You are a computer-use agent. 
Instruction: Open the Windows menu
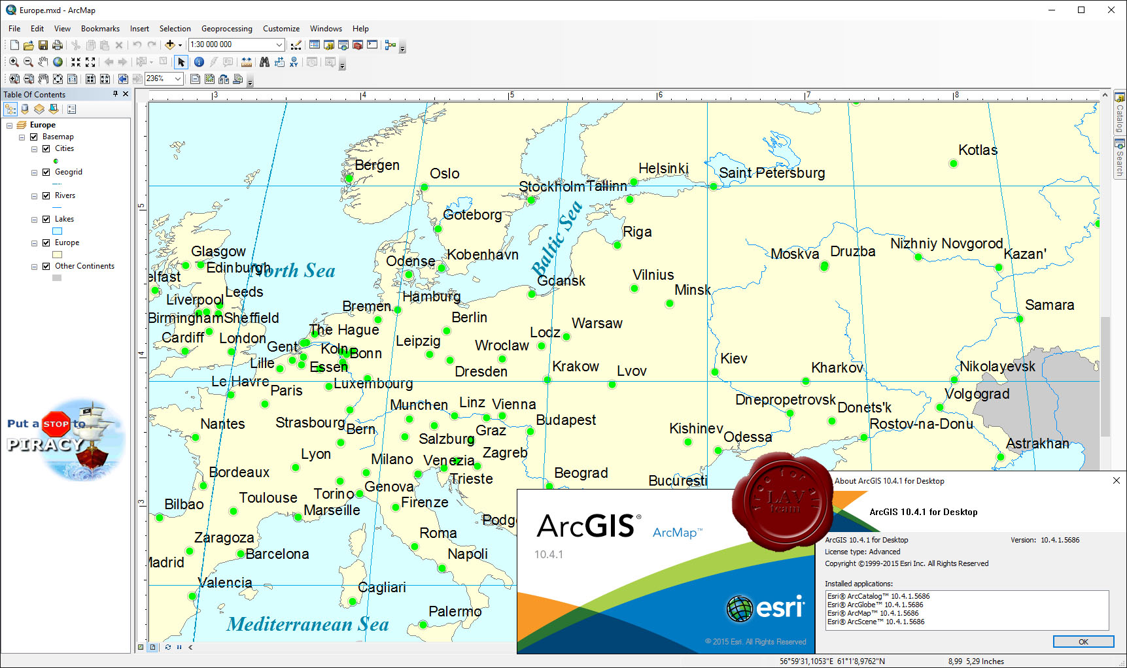pyautogui.click(x=326, y=29)
